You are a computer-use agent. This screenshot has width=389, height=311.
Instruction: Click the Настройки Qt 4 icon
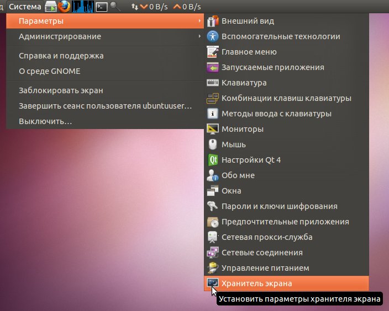click(x=213, y=160)
